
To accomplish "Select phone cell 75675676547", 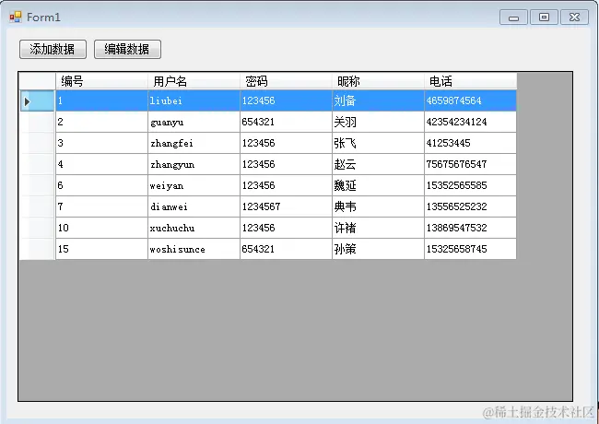I will 470,165.
